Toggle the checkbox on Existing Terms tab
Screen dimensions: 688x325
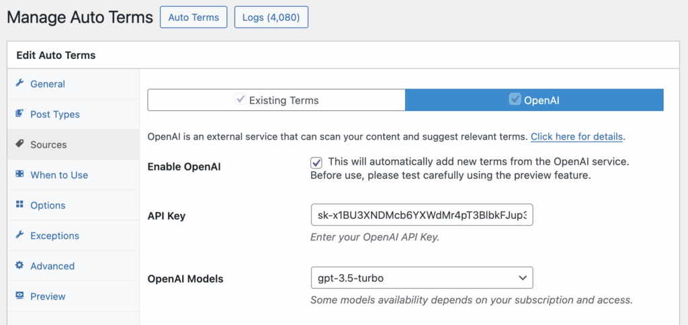point(241,99)
